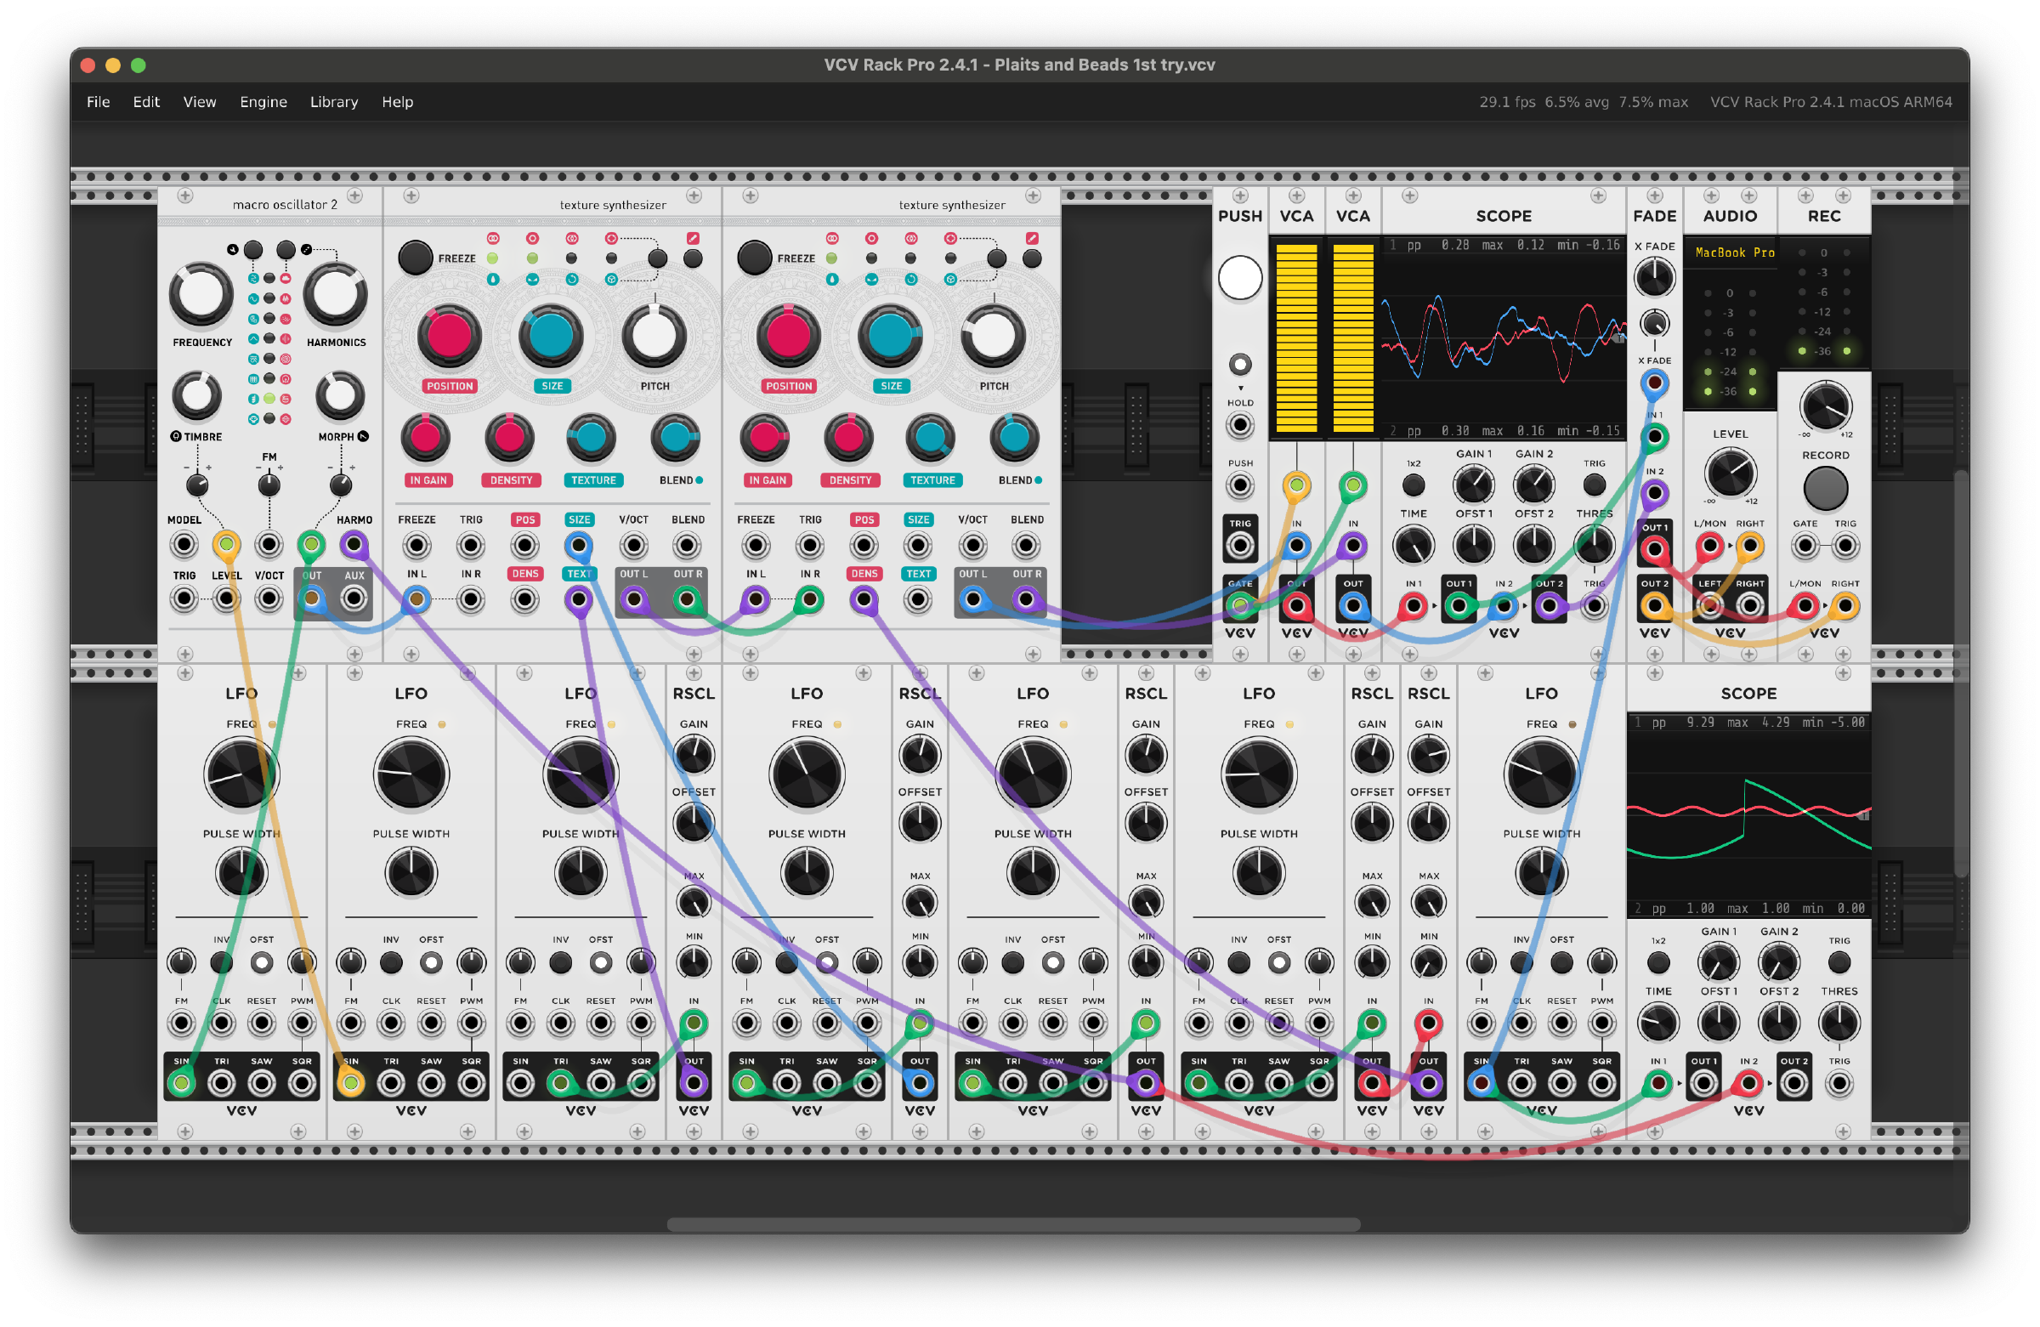Click the GAIN knob on leftmost RSCL
This screenshot has height=1327, width=2040.
click(x=693, y=755)
